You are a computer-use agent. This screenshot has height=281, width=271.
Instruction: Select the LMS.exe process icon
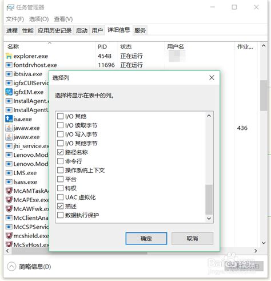9,173
